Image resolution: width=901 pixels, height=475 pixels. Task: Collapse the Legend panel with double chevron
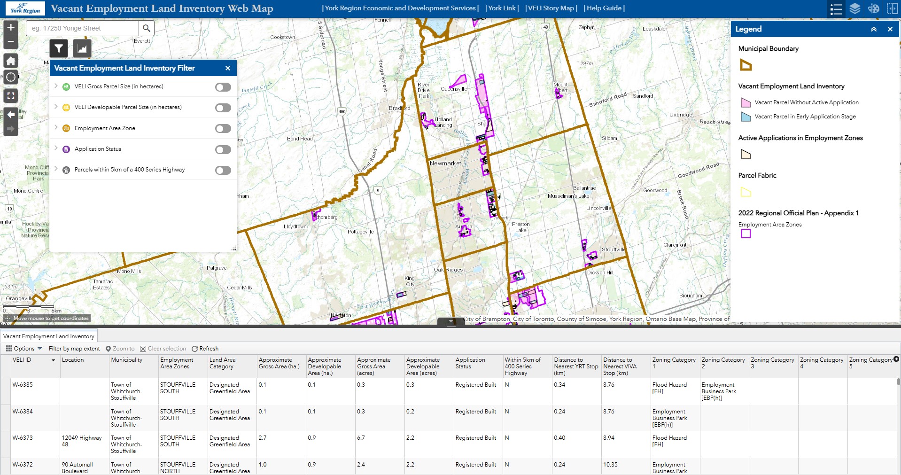tap(874, 29)
